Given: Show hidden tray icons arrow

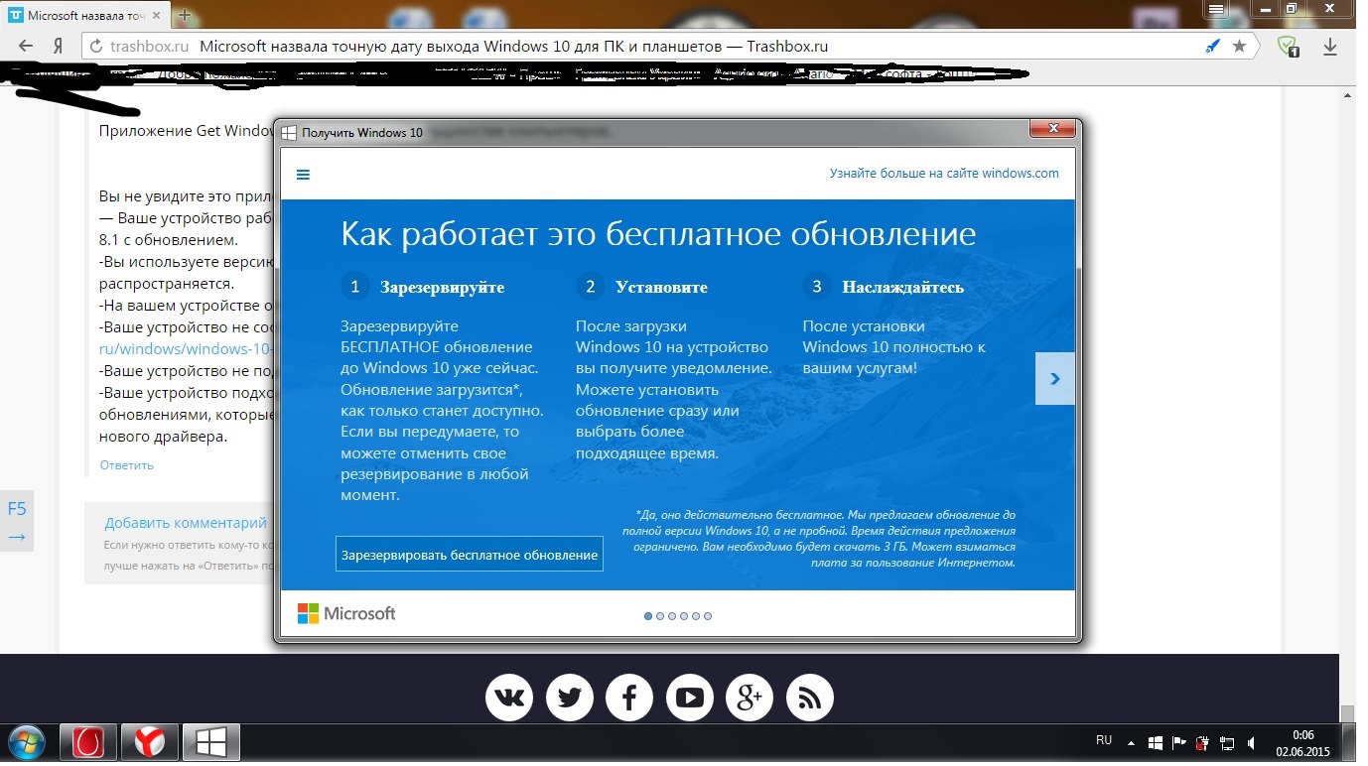Looking at the screenshot, I should [x=1133, y=742].
